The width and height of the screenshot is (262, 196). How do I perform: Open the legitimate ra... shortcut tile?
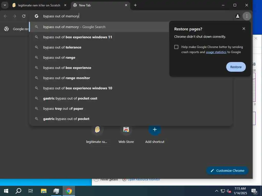(x=97, y=135)
